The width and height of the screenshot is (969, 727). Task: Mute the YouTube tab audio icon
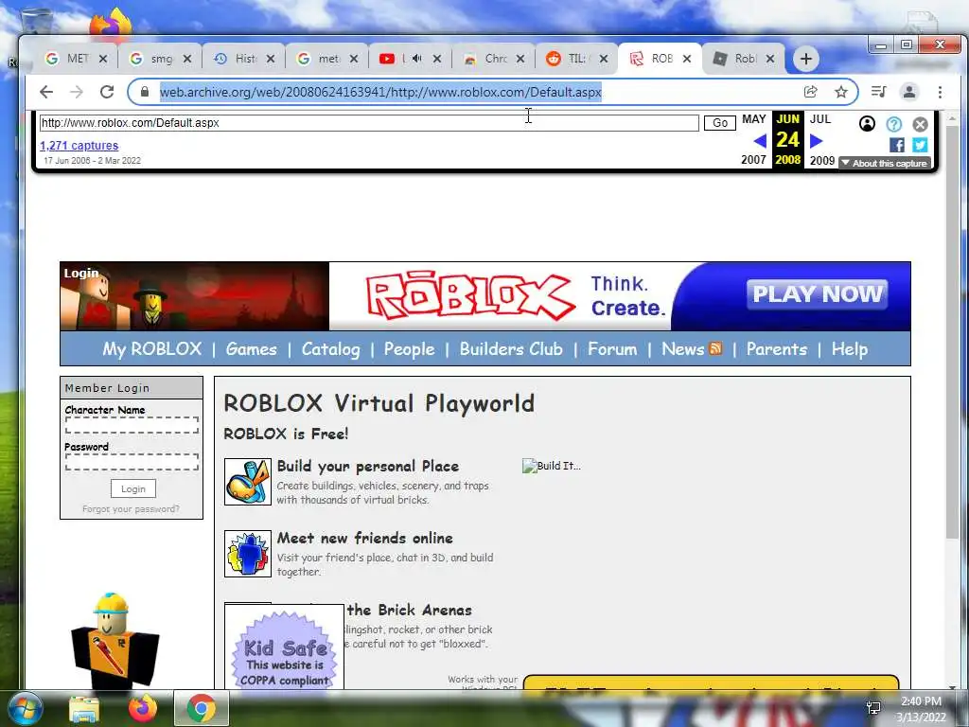click(417, 58)
